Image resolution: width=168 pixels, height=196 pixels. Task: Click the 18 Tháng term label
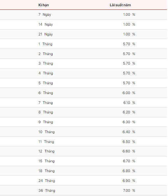coord(46,171)
